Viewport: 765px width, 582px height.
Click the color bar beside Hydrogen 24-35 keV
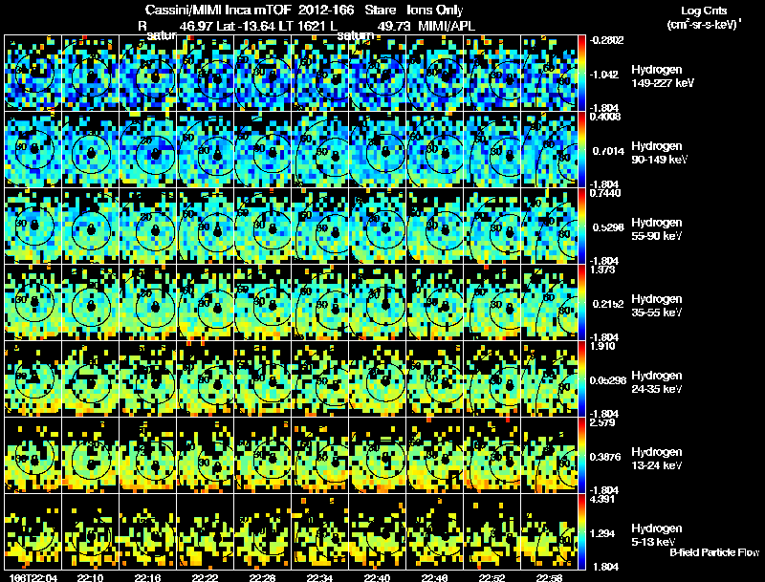(581, 378)
